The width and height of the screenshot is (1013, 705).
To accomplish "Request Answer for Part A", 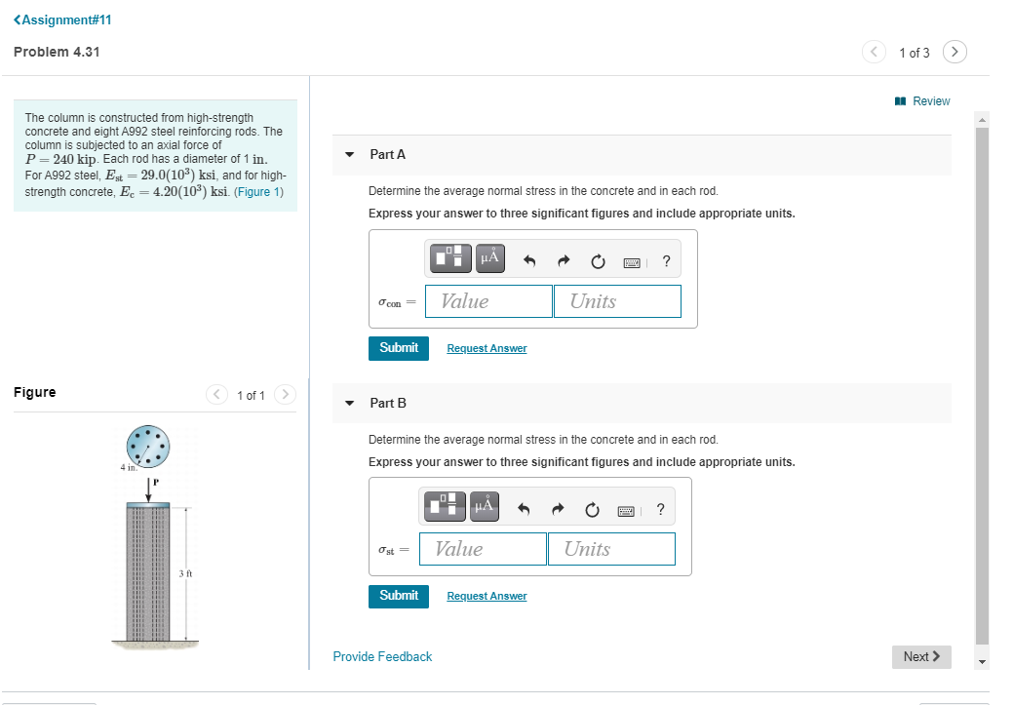I will point(487,348).
